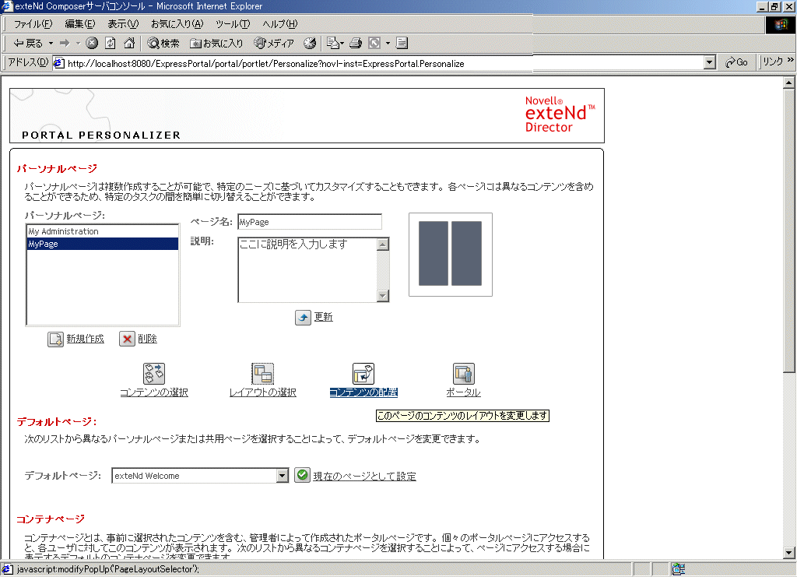Click the 説明 description text area

click(307, 269)
